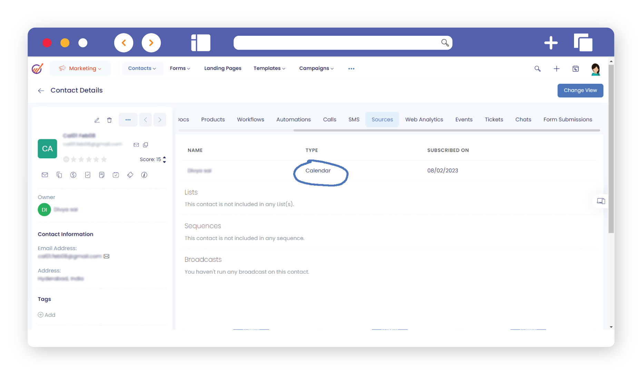Click the plus icon in app header
The image size is (642, 375).
point(556,69)
